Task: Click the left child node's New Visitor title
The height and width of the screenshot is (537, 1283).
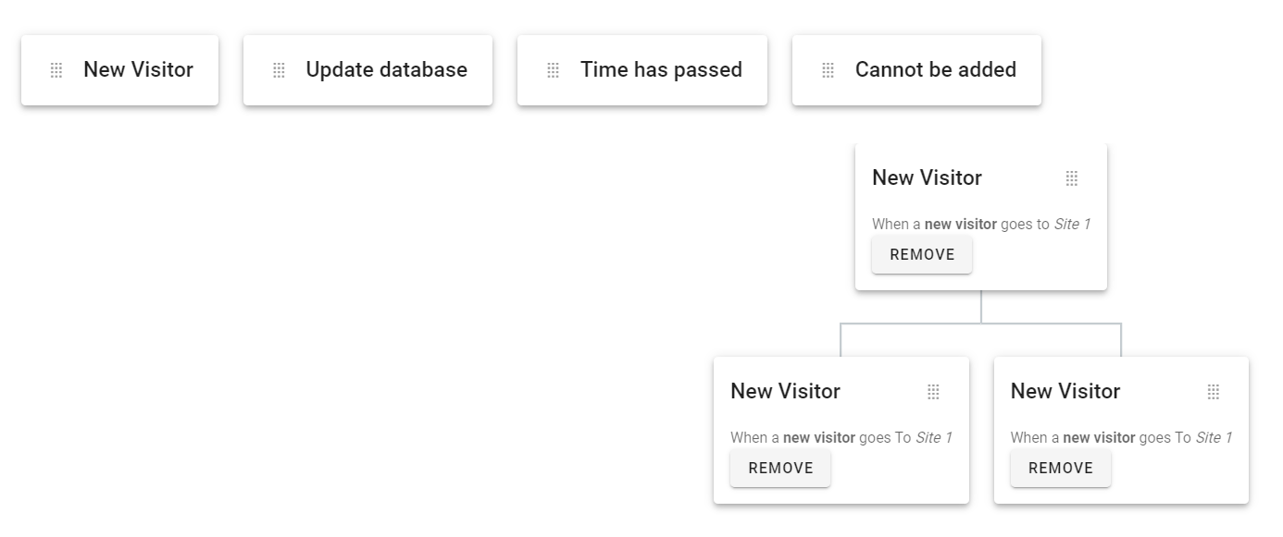Action: [x=785, y=391]
